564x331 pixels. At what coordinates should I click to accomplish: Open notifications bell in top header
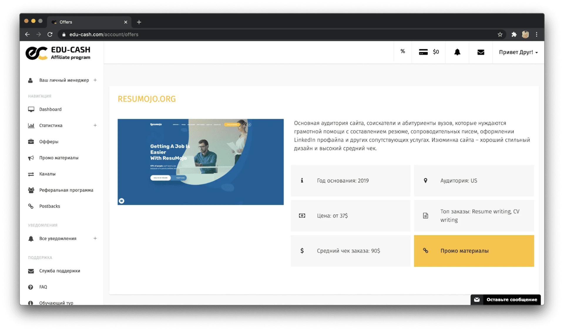(457, 52)
